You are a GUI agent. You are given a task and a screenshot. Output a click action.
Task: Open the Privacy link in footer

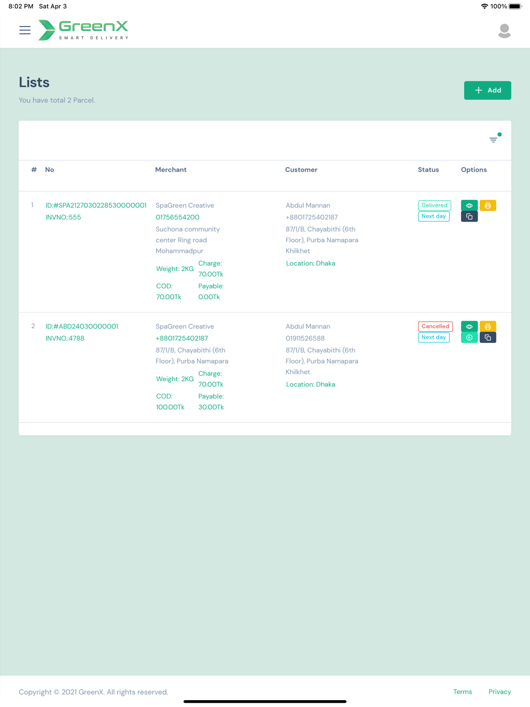500,692
